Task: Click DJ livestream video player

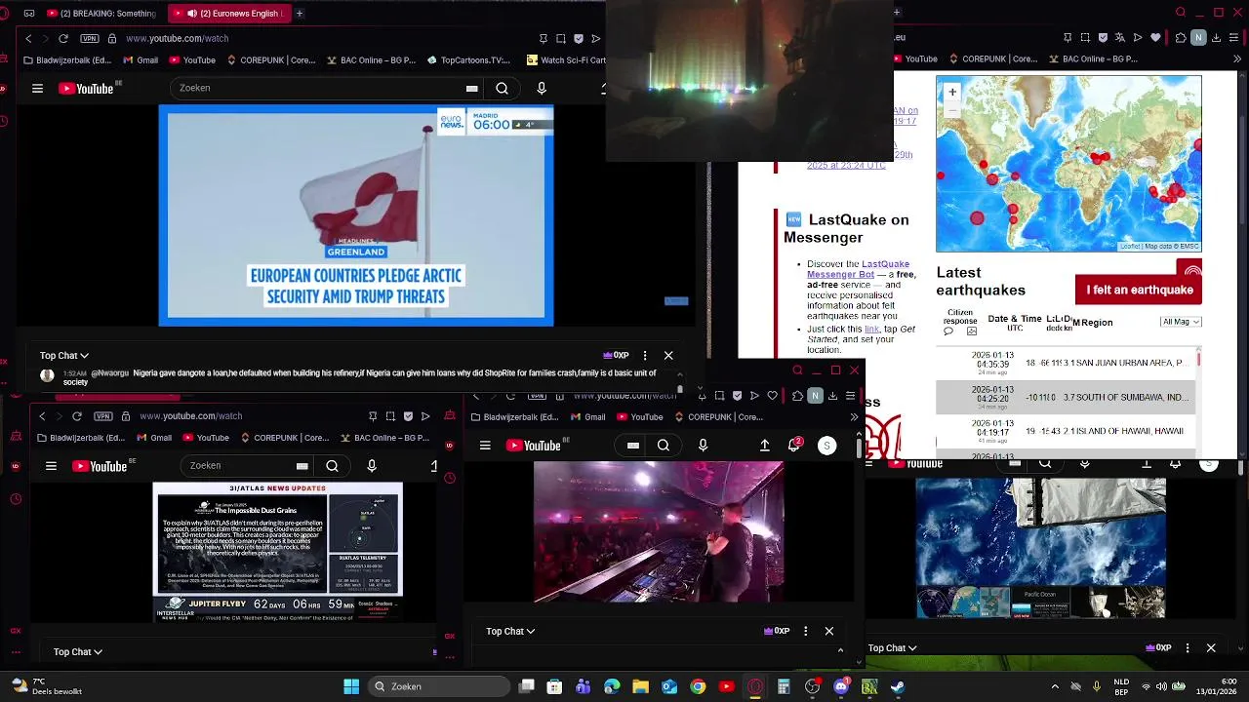Action: pos(659,532)
